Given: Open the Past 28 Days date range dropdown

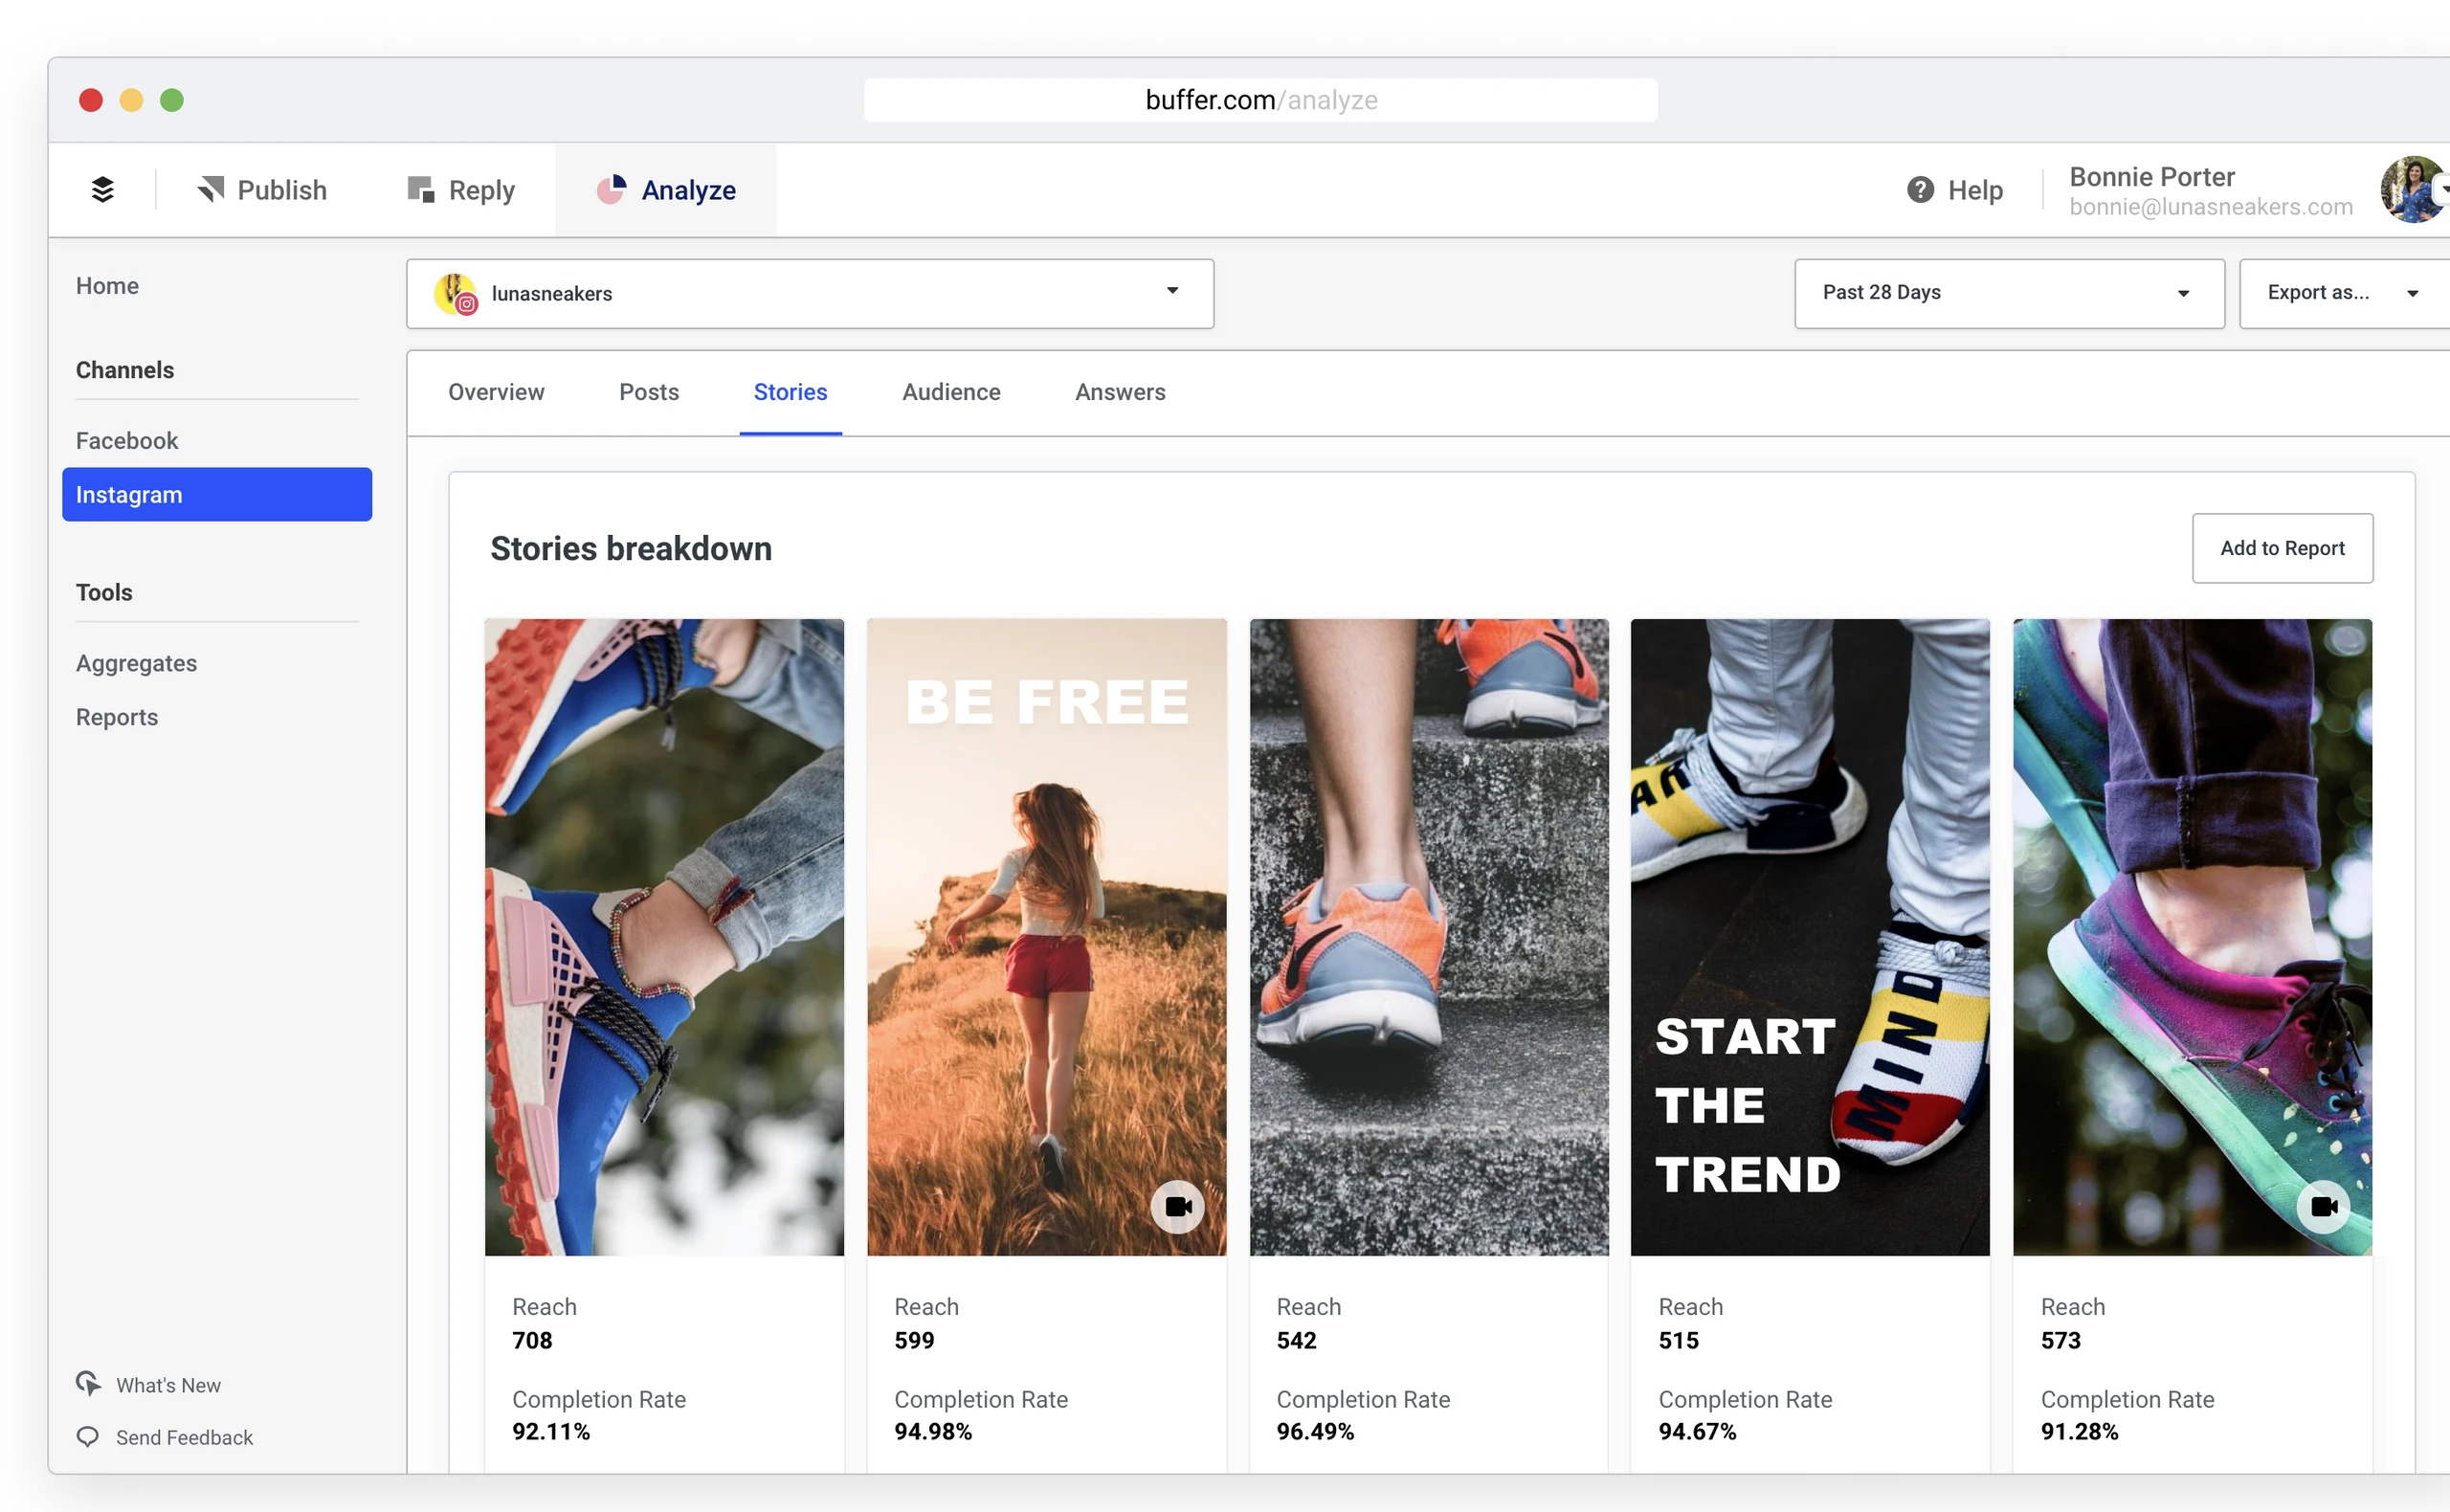Looking at the screenshot, I should pyautogui.click(x=2009, y=294).
